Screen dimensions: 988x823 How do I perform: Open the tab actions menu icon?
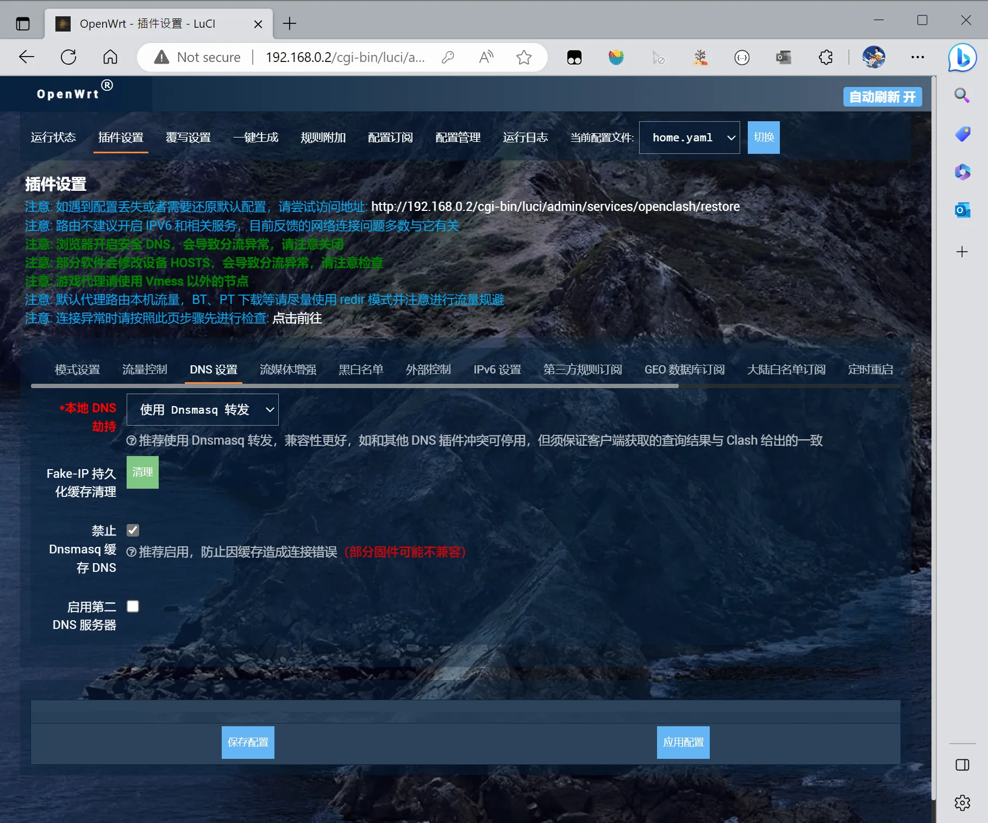[x=23, y=23]
